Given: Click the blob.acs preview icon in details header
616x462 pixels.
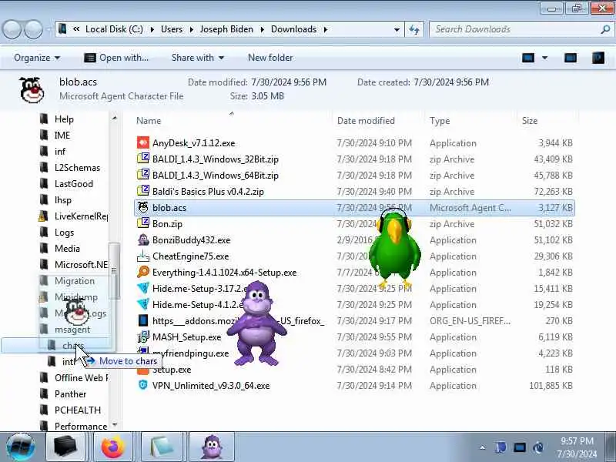Looking at the screenshot, I should point(32,89).
